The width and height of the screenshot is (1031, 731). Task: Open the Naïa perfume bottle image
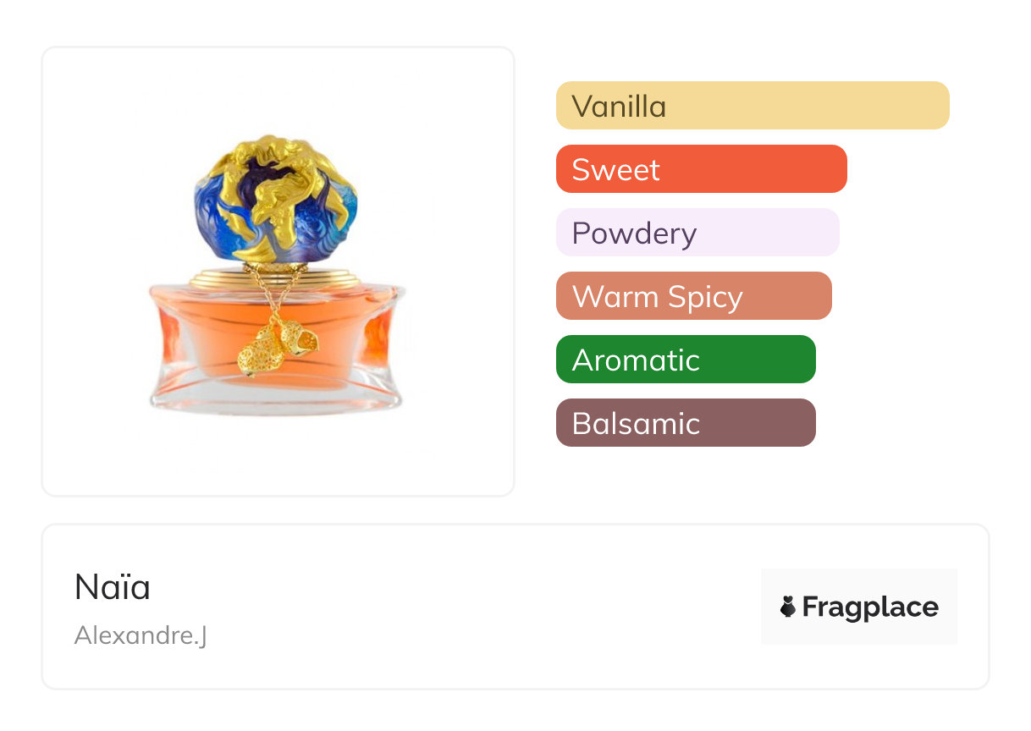coord(277,272)
